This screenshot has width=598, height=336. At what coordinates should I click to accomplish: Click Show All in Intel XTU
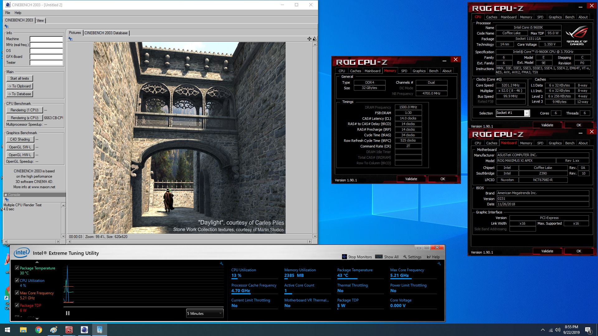pyautogui.click(x=387, y=257)
